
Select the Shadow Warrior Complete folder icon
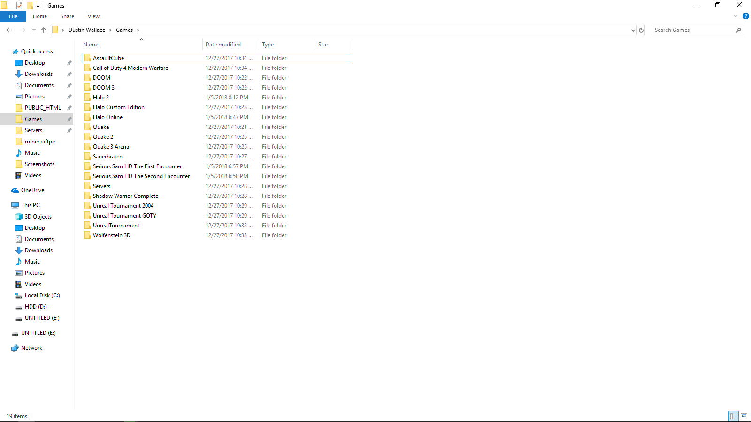pos(87,196)
